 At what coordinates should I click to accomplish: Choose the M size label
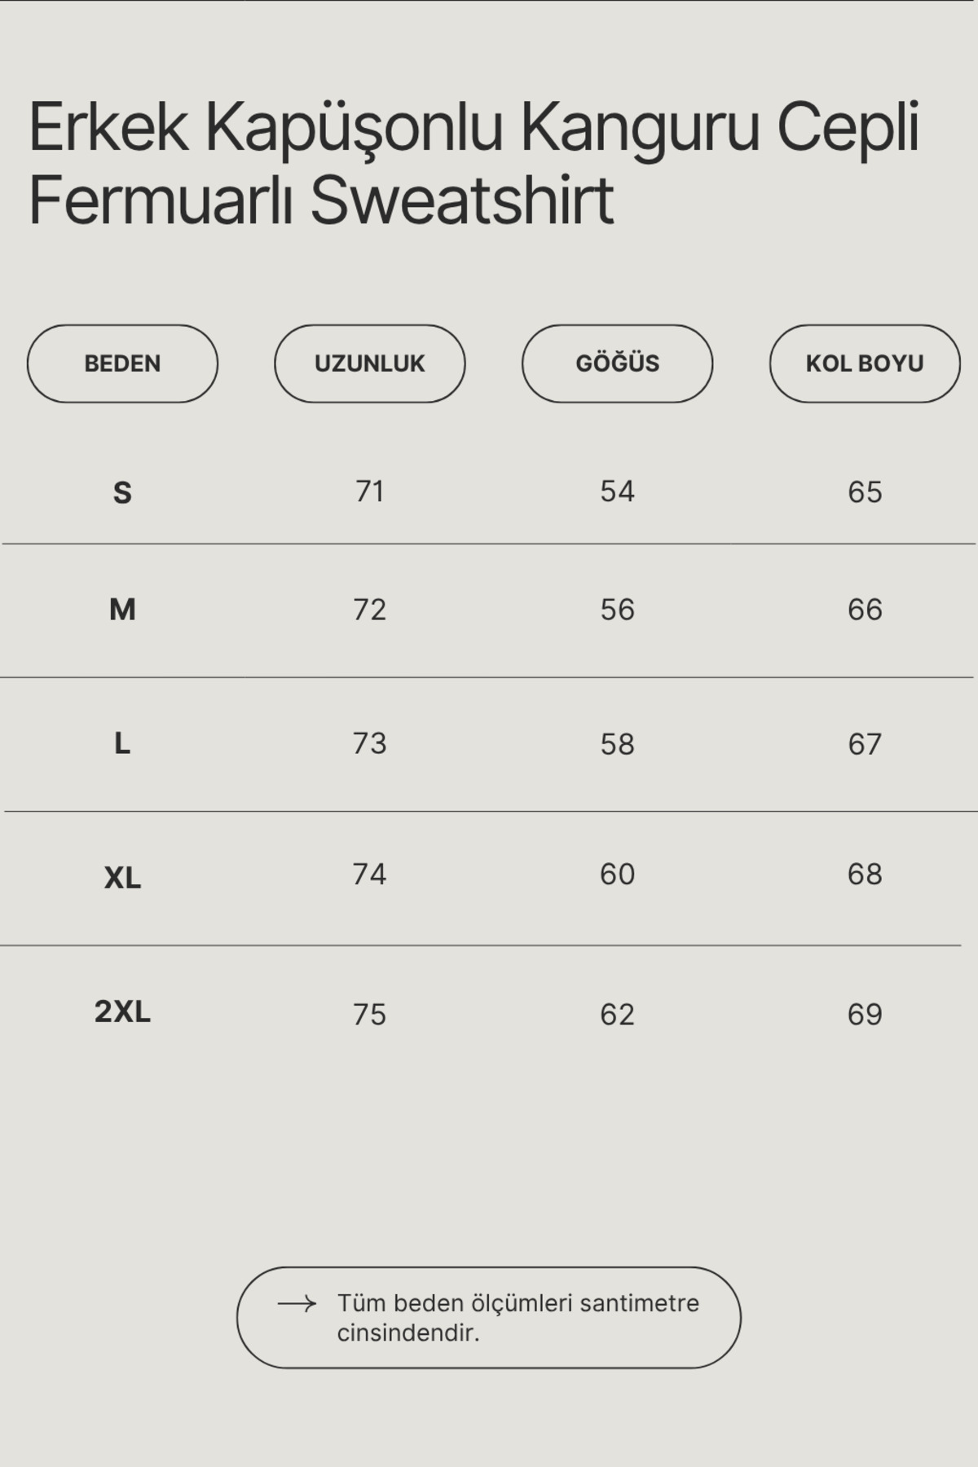point(122,610)
